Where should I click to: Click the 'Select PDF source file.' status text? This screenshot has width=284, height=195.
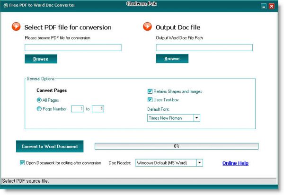point(26,181)
